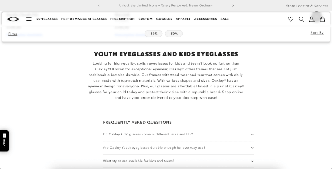The image size is (332, 169).
Task: Advance to next promo banner message
Action: [x=233, y=5]
